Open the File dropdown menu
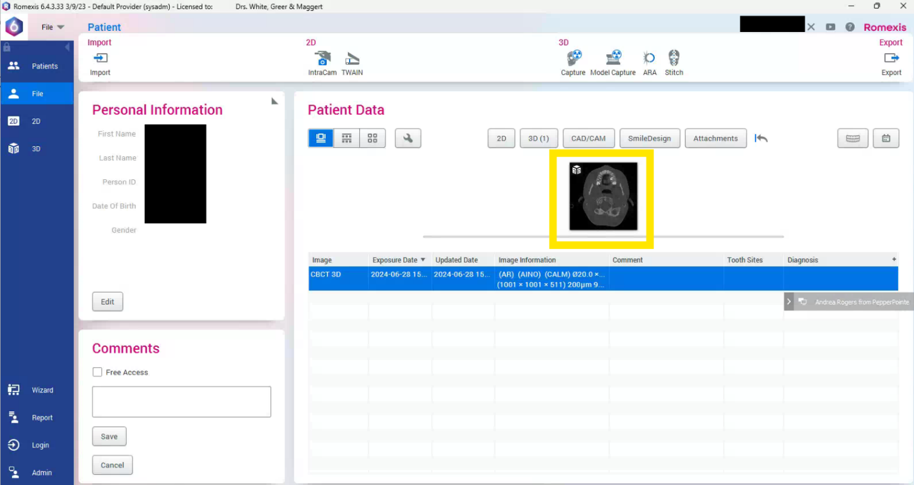The image size is (914, 485). click(x=53, y=27)
